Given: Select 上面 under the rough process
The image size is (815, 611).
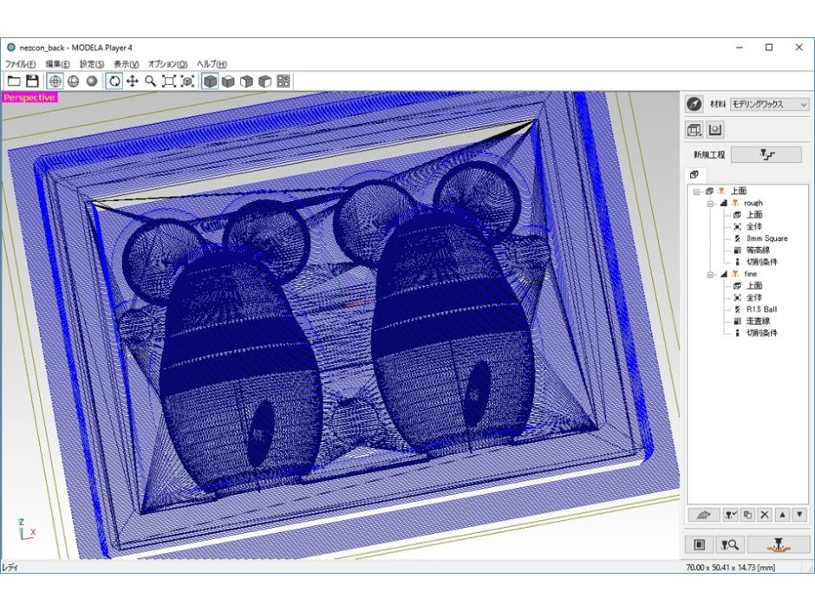Looking at the screenshot, I should (754, 215).
